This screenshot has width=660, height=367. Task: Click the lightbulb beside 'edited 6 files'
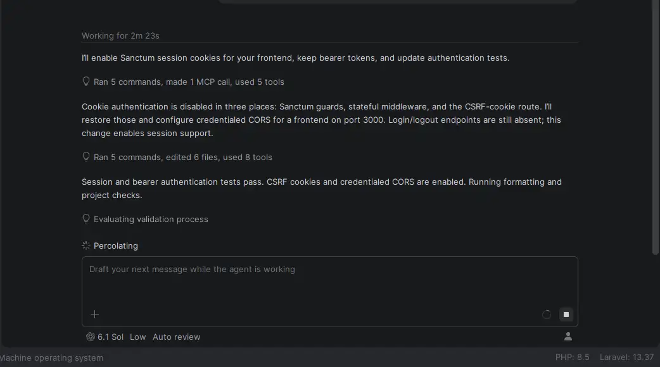[86, 157]
